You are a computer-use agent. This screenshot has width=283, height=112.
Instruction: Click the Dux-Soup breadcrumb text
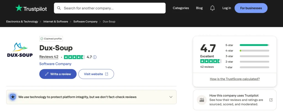coord(109,21)
